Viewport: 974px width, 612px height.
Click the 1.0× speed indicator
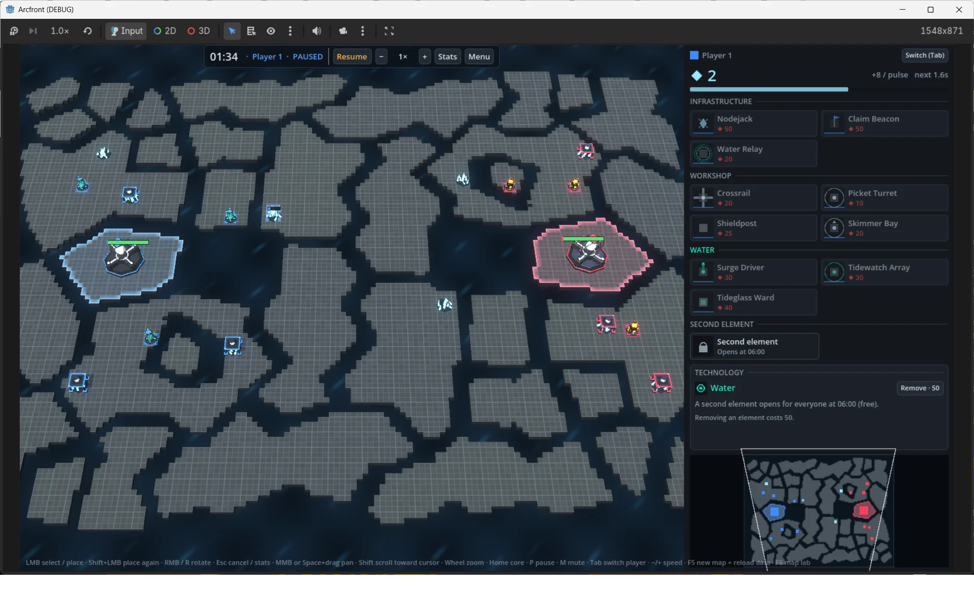(60, 31)
